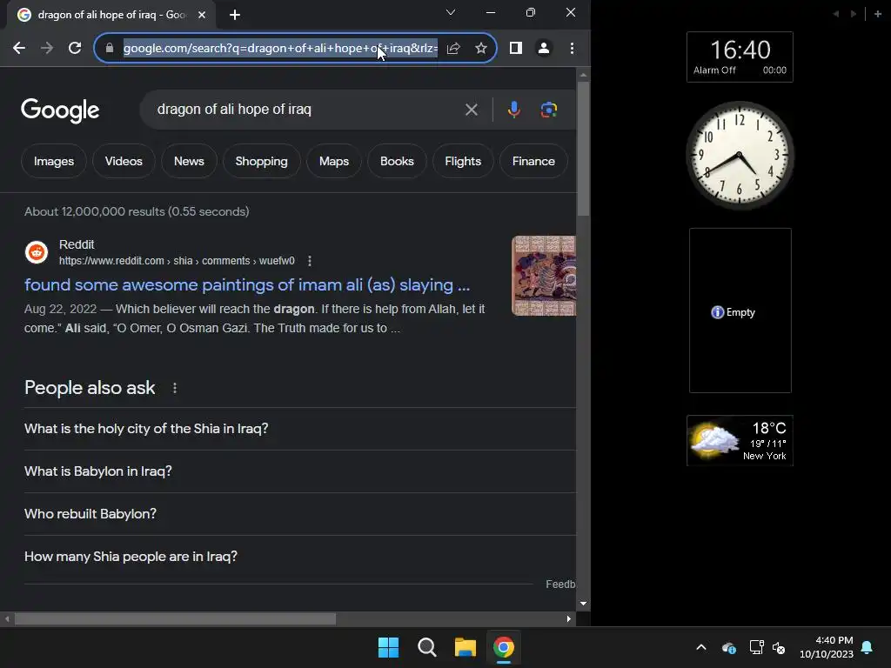Show hidden system tray icons
Image resolution: width=891 pixels, height=668 pixels.
tap(701, 647)
